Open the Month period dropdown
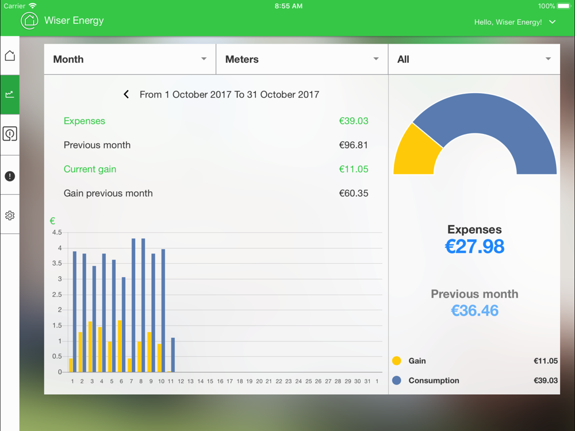The height and width of the screenshot is (431, 575). click(x=130, y=59)
